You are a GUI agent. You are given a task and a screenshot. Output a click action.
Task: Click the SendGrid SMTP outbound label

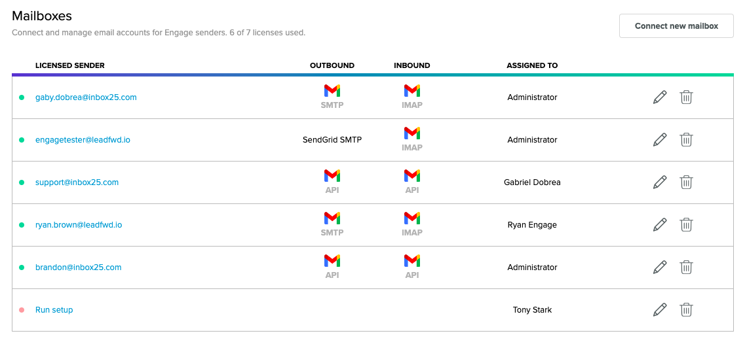[x=332, y=140]
